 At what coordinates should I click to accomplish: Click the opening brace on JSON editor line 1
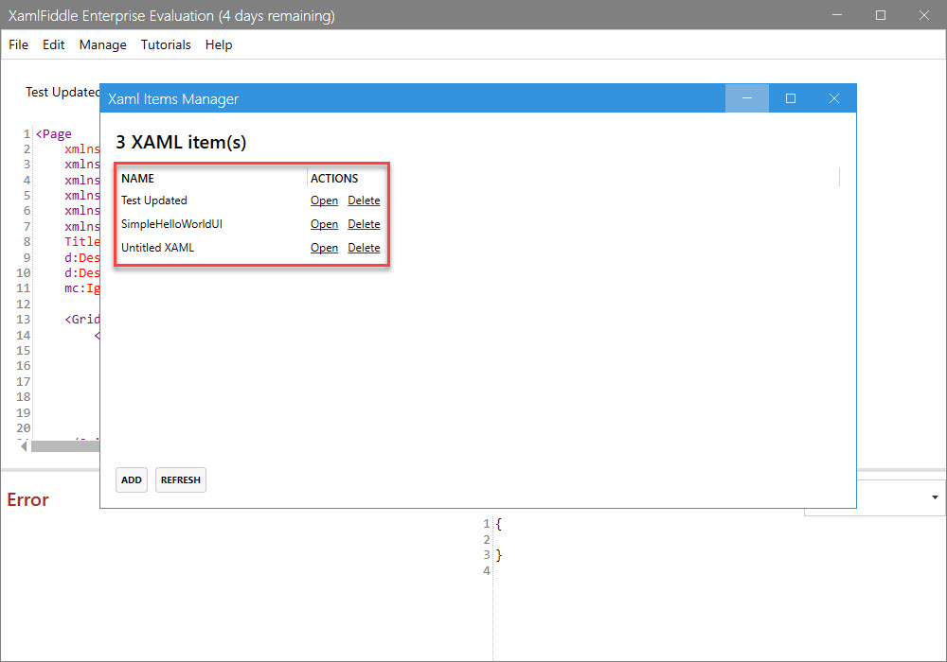[x=498, y=524]
